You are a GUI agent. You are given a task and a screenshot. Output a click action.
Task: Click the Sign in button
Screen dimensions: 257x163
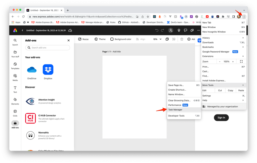(221, 118)
